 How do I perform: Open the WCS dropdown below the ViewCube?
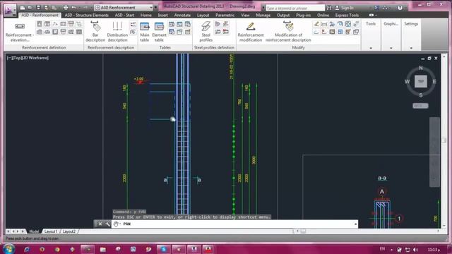pos(420,106)
